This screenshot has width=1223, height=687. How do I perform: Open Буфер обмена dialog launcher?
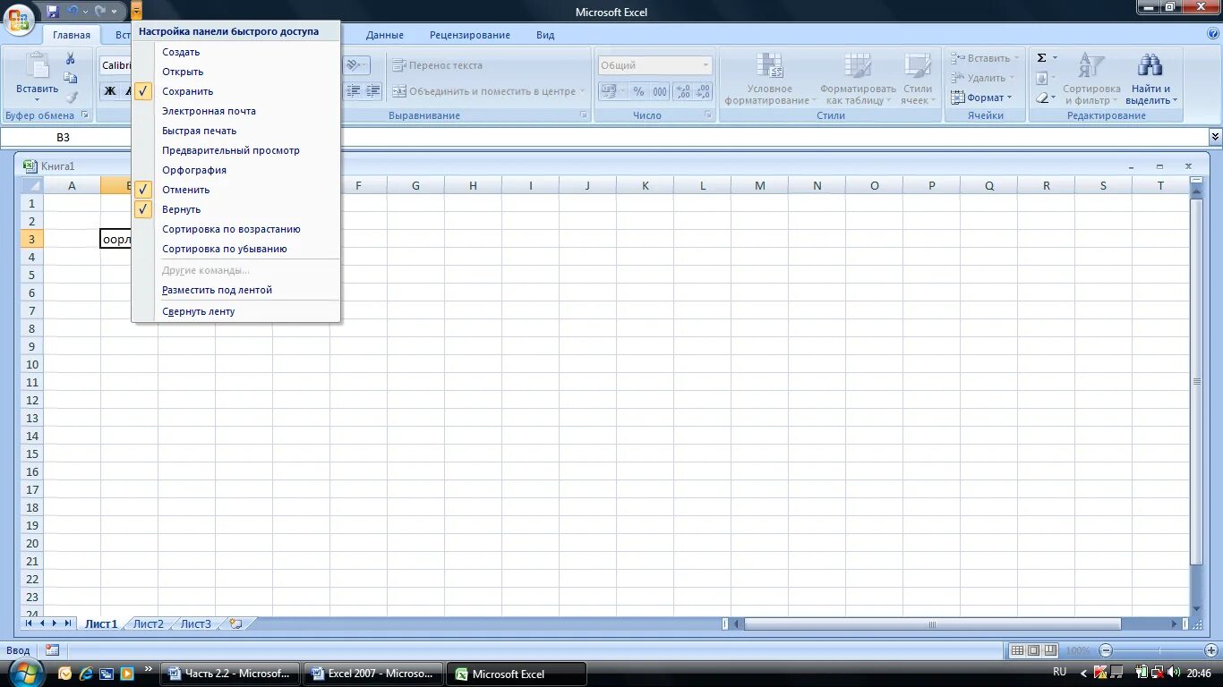click(x=85, y=115)
